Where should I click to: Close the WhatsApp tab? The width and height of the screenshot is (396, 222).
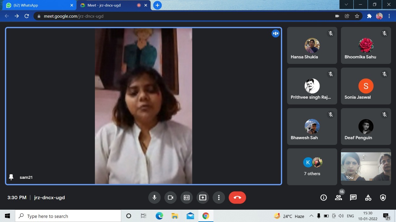point(72,5)
